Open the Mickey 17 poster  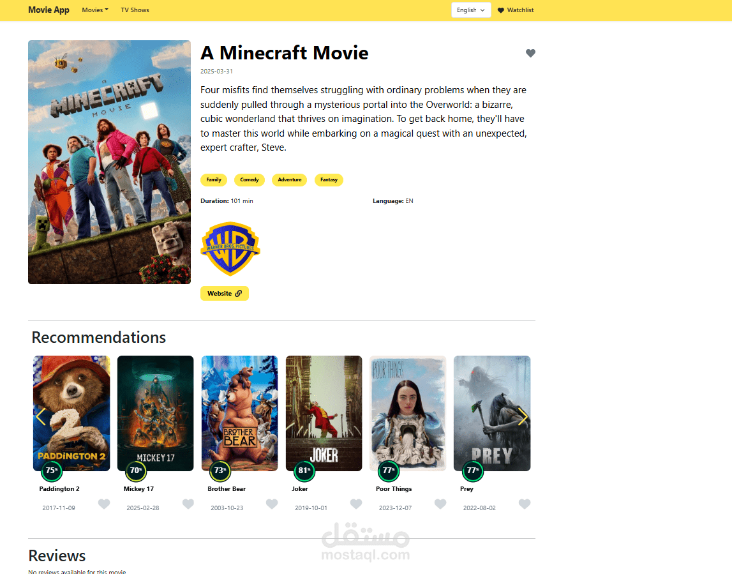(156, 413)
